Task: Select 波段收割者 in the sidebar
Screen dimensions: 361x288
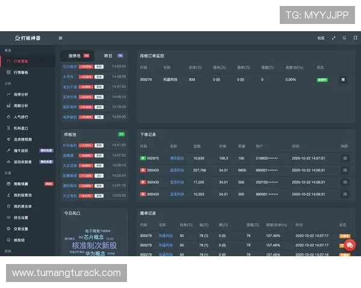Action: tap(22, 161)
